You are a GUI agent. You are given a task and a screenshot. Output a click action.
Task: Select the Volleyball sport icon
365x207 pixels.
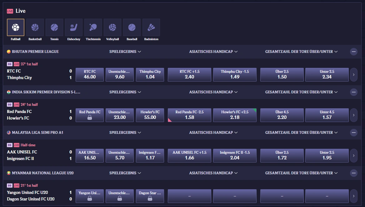coord(112,27)
